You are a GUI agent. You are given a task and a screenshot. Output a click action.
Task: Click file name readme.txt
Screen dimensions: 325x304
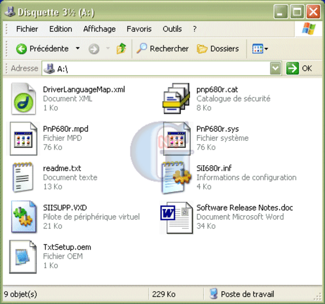tap(62, 168)
